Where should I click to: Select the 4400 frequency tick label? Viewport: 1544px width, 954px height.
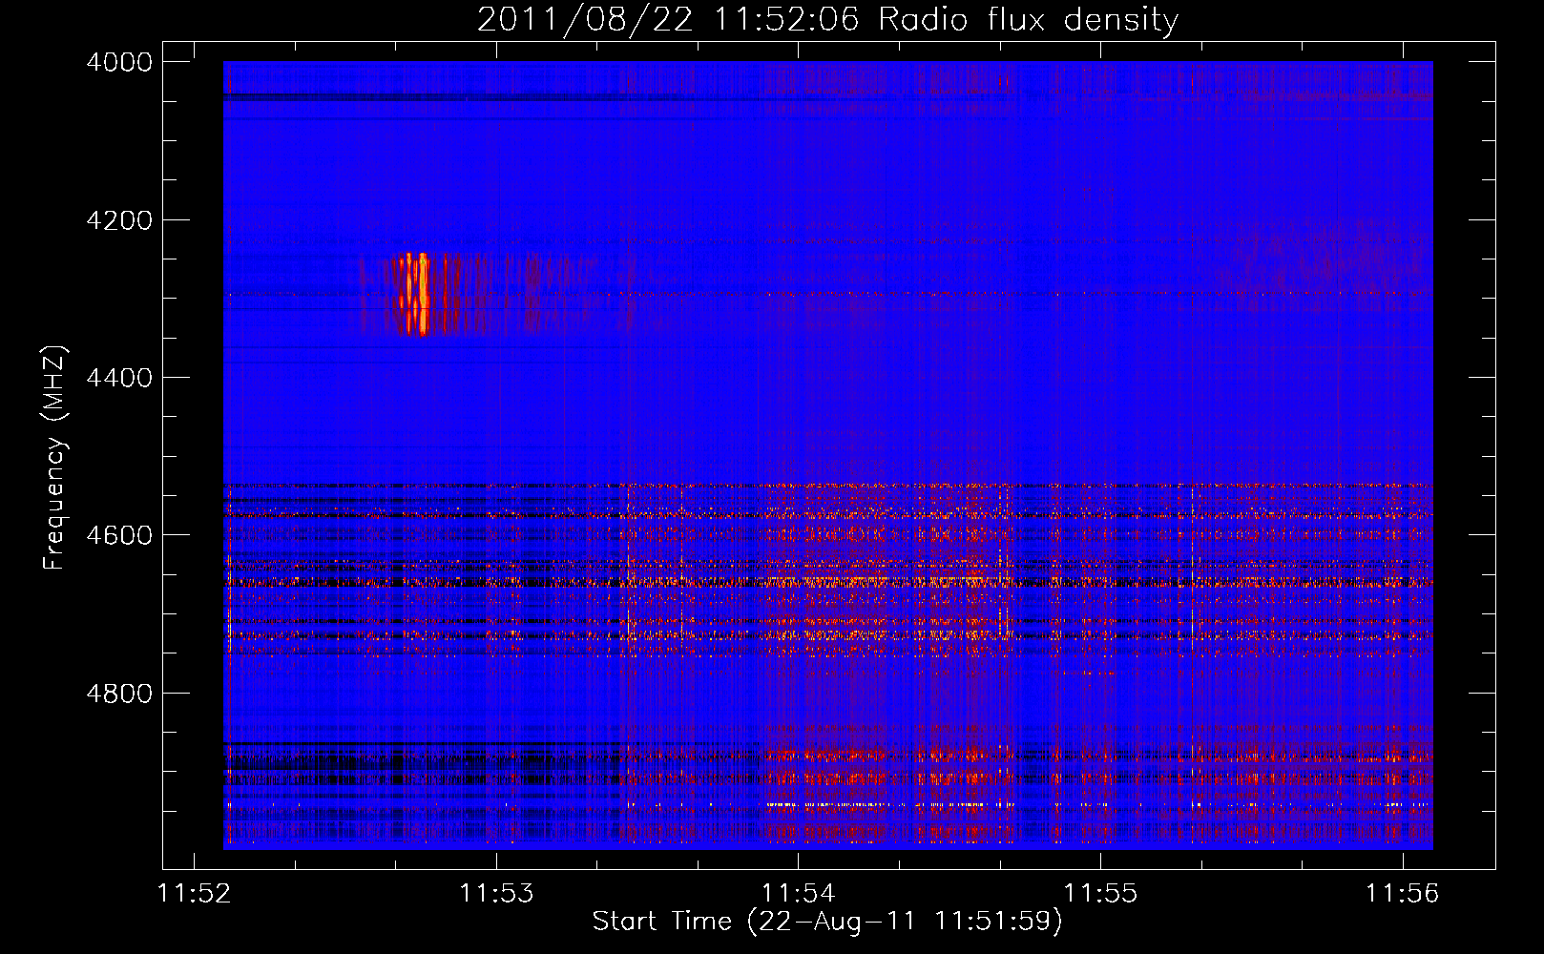119,378
